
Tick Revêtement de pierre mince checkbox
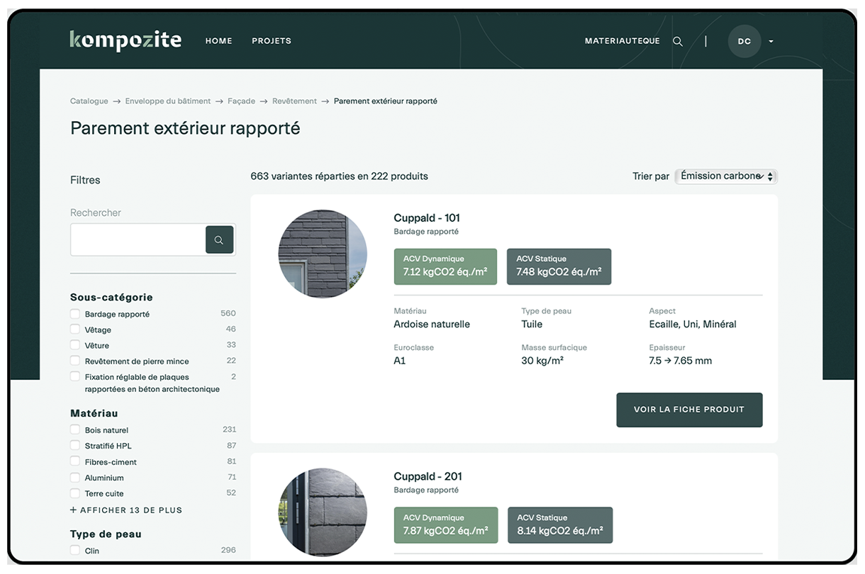pyautogui.click(x=75, y=361)
